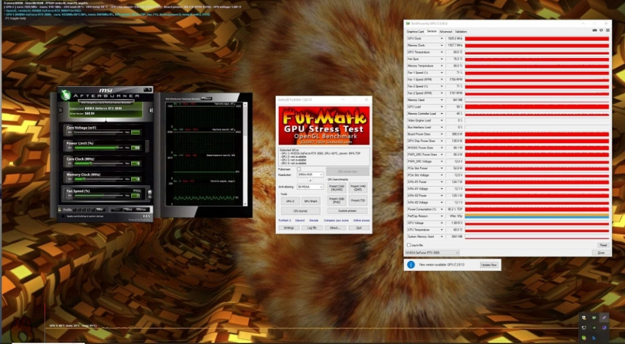This screenshot has width=625, height=344.
Task: Click Close button at GPU-Z bottom
Action: (x=601, y=252)
